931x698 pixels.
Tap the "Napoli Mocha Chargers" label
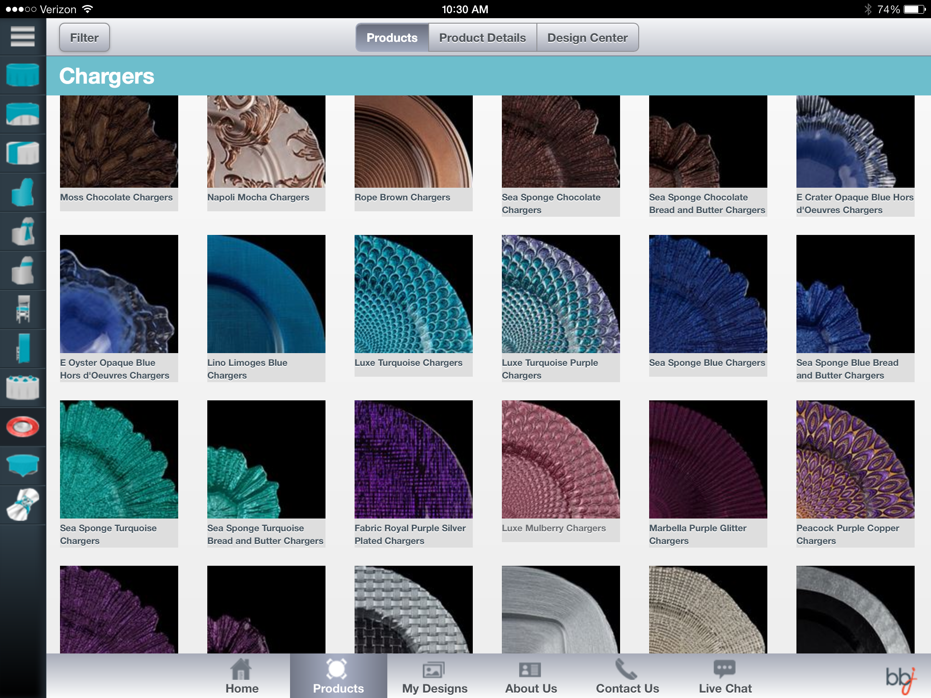[x=258, y=197]
